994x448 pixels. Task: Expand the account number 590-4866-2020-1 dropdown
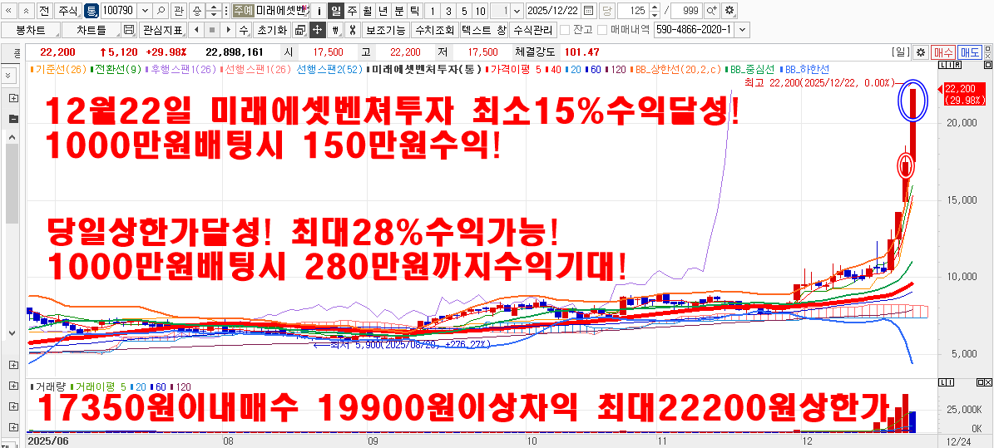point(741,30)
